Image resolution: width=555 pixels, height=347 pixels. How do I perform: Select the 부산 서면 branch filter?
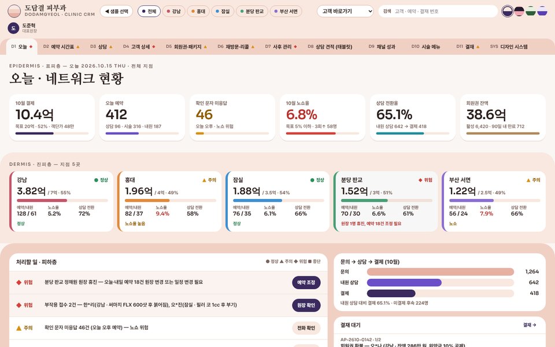[x=286, y=12]
